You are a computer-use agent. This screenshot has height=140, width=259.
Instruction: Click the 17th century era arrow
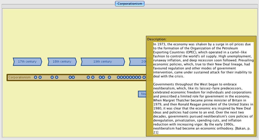(x=27, y=62)
